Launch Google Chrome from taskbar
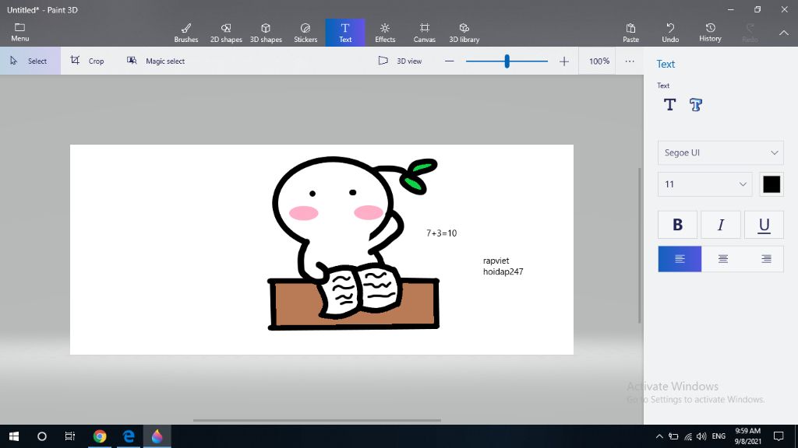Screen dimensions: 798x448 click(100, 436)
